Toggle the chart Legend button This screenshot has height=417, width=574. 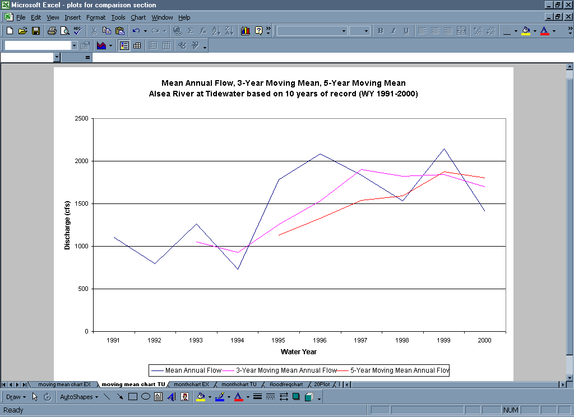[x=124, y=45]
